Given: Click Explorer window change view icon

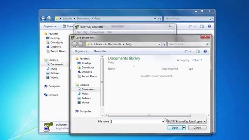Looking at the screenshot, I should tap(190, 26).
